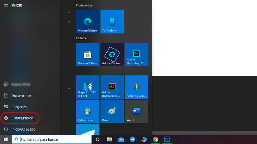Collapse the topmost chevron in the app list
The image size is (257, 144).
coord(69,13)
